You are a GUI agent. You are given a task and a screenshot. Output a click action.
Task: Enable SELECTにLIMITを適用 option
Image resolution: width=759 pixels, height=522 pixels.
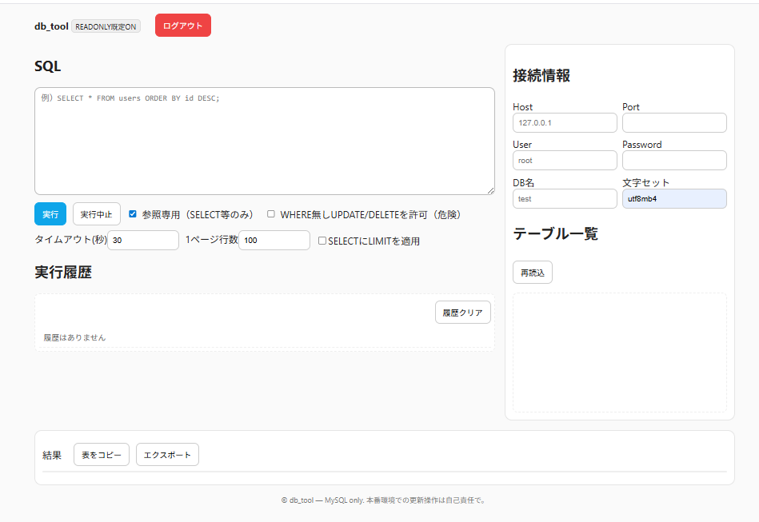click(322, 240)
